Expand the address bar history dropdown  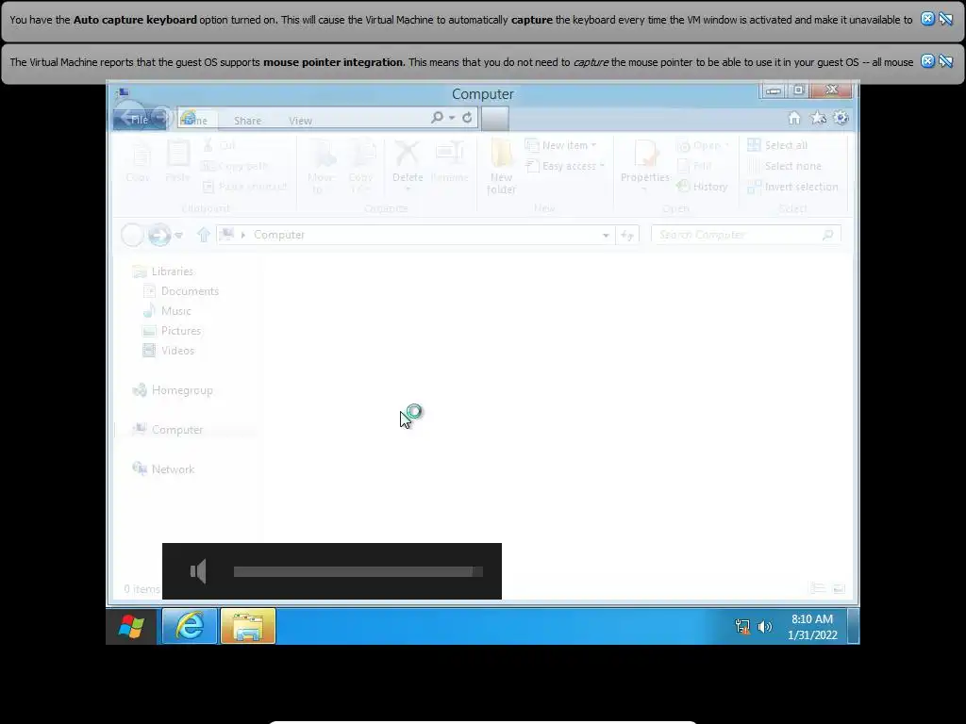[x=607, y=235]
